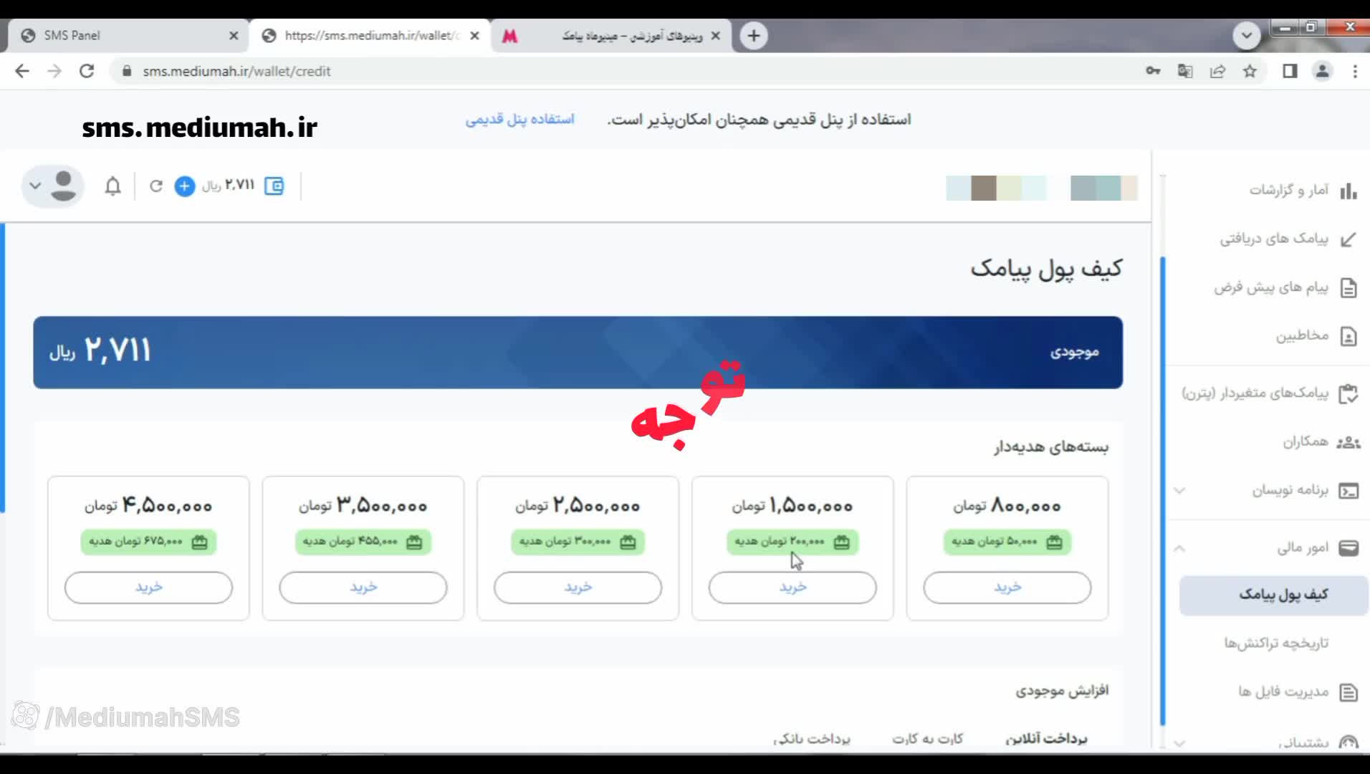Expand the user profile avatar dropdown

52,186
